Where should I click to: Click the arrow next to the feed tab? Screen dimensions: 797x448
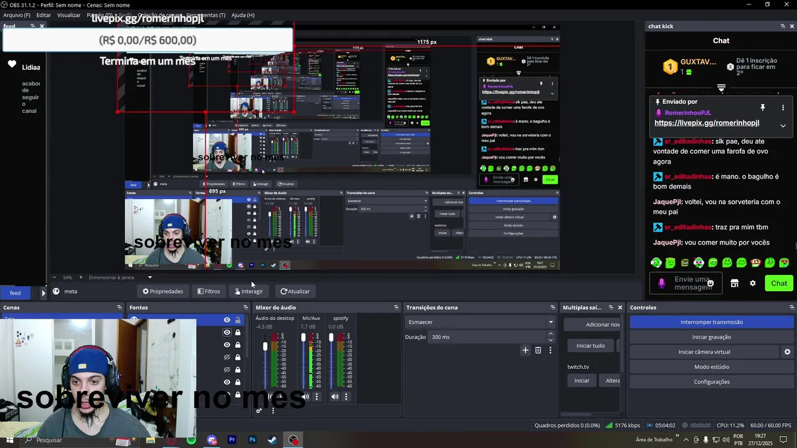pos(44,292)
